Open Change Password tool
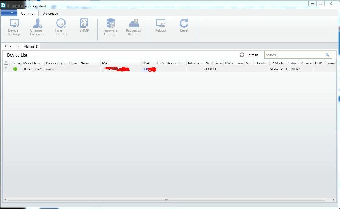Screen dimensions: 340x209 (37, 27)
